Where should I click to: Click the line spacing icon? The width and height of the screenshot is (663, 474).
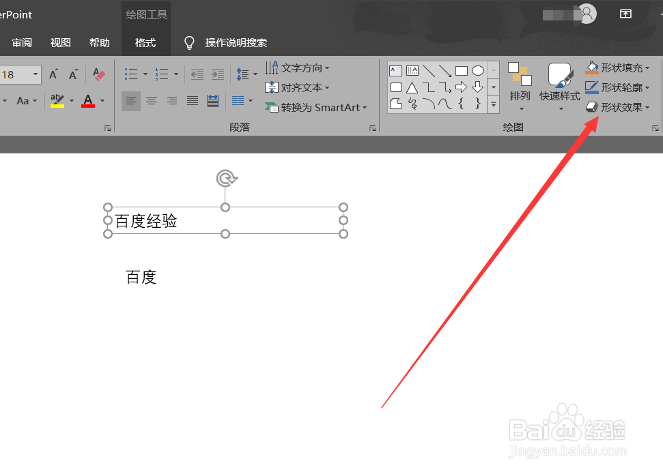(x=242, y=74)
